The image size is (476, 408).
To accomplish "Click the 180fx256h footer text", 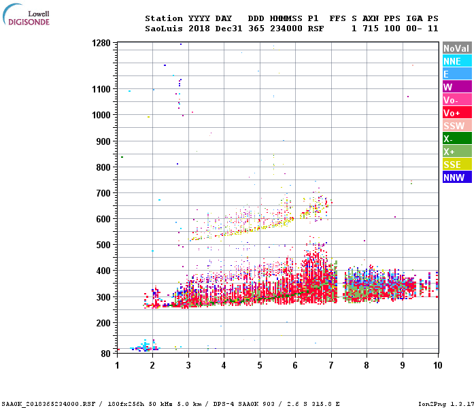I will click(x=126, y=404).
